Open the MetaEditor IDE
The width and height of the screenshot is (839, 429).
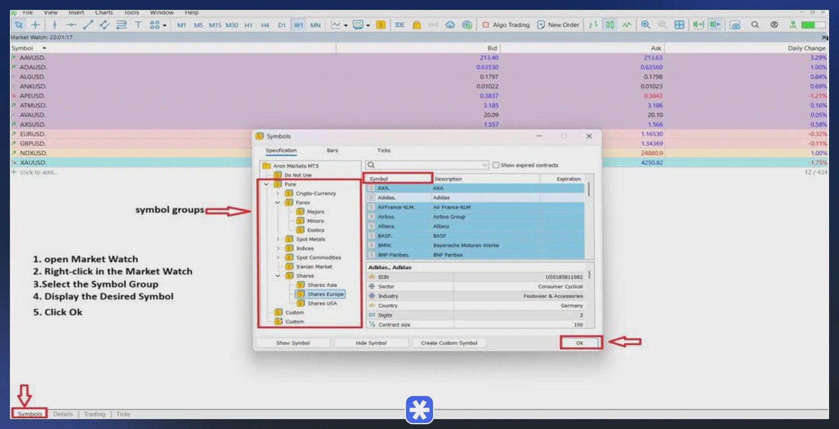[x=400, y=25]
